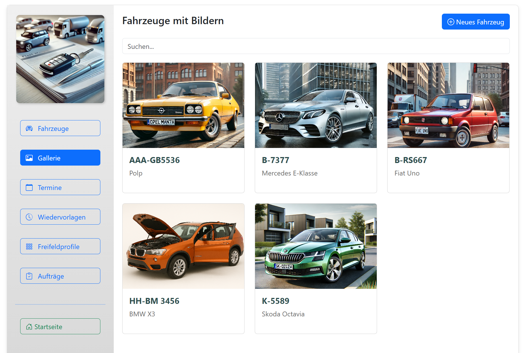Viewport: 530px width, 353px height.
Task: Open the green Skoda Octavia image
Action: click(x=316, y=246)
